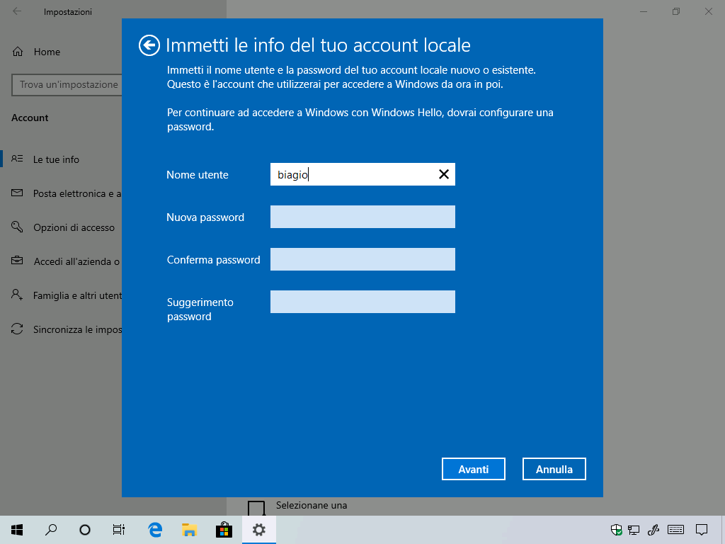Open File Explorer from taskbar
This screenshot has width=725, height=544.
pyautogui.click(x=189, y=529)
